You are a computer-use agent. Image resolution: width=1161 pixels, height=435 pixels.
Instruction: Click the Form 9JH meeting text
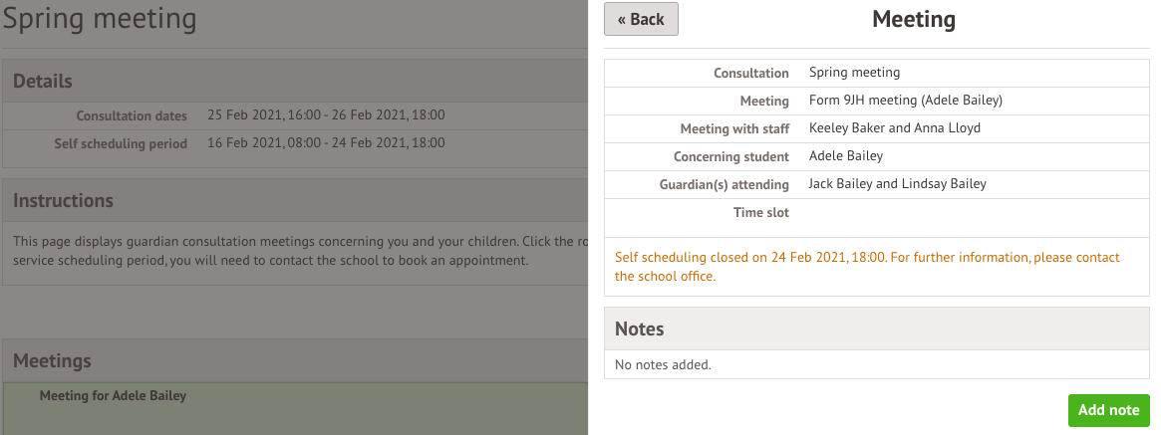pos(905,101)
